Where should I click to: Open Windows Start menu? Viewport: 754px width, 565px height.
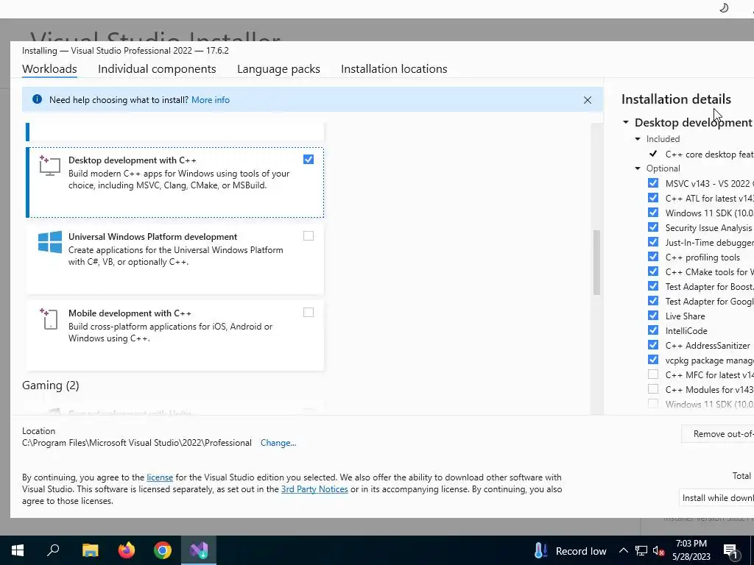coord(18,550)
